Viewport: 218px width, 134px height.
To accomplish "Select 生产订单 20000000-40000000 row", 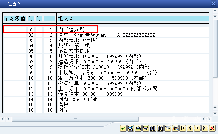I will 106,89.
